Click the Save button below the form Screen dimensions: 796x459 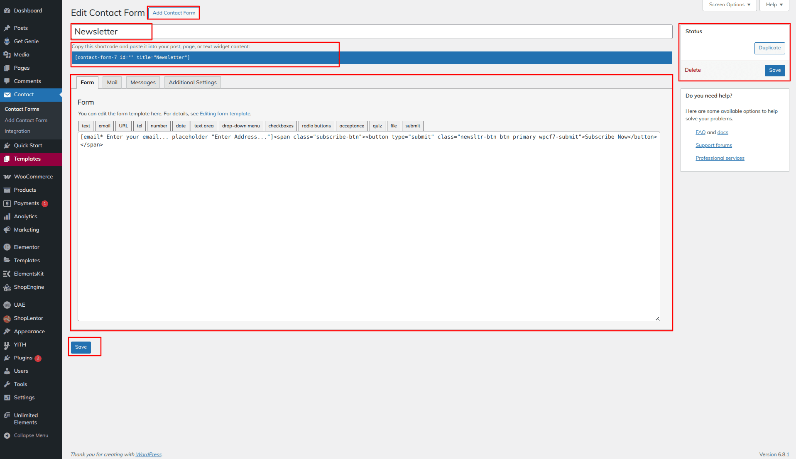[81, 347]
